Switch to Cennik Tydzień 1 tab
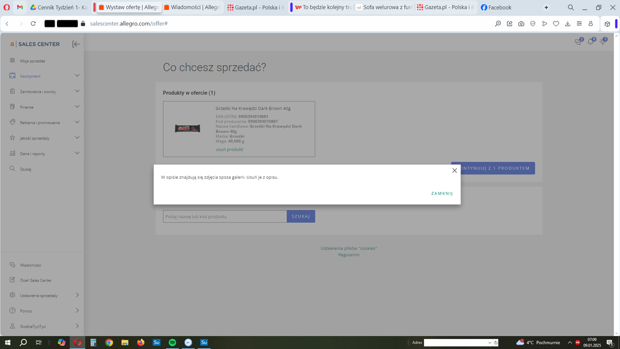 60,7
